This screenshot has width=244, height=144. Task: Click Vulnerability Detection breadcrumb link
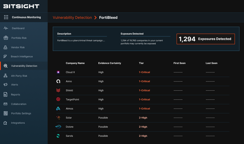coord(72,17)
